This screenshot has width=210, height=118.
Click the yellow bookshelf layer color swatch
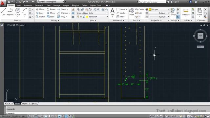[87, 17]
